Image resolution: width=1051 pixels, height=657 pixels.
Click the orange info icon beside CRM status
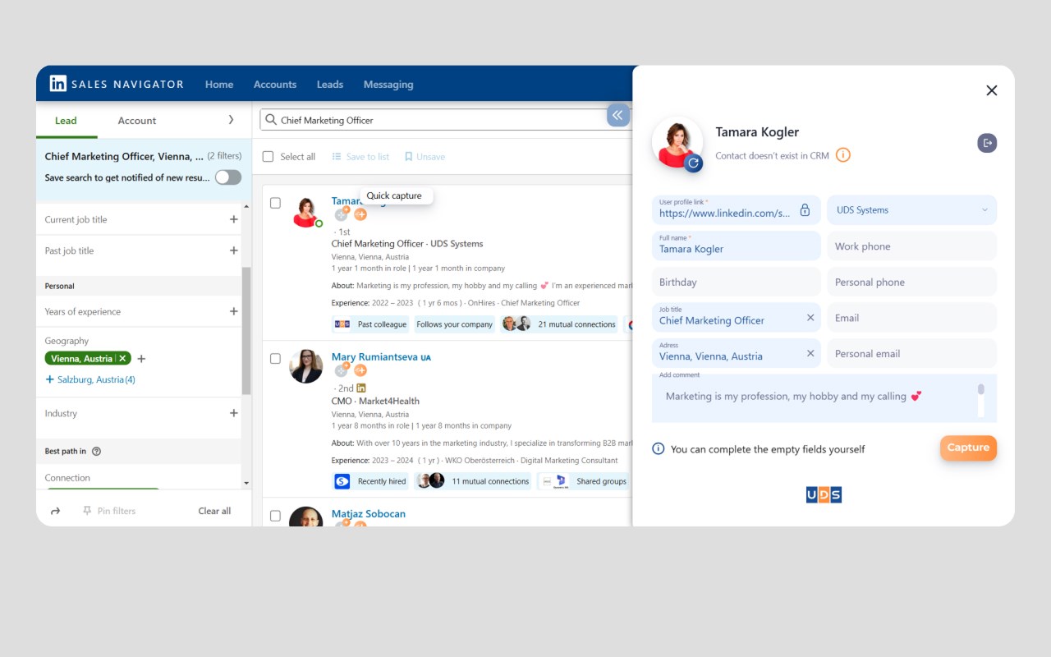(x=843, y=154)
